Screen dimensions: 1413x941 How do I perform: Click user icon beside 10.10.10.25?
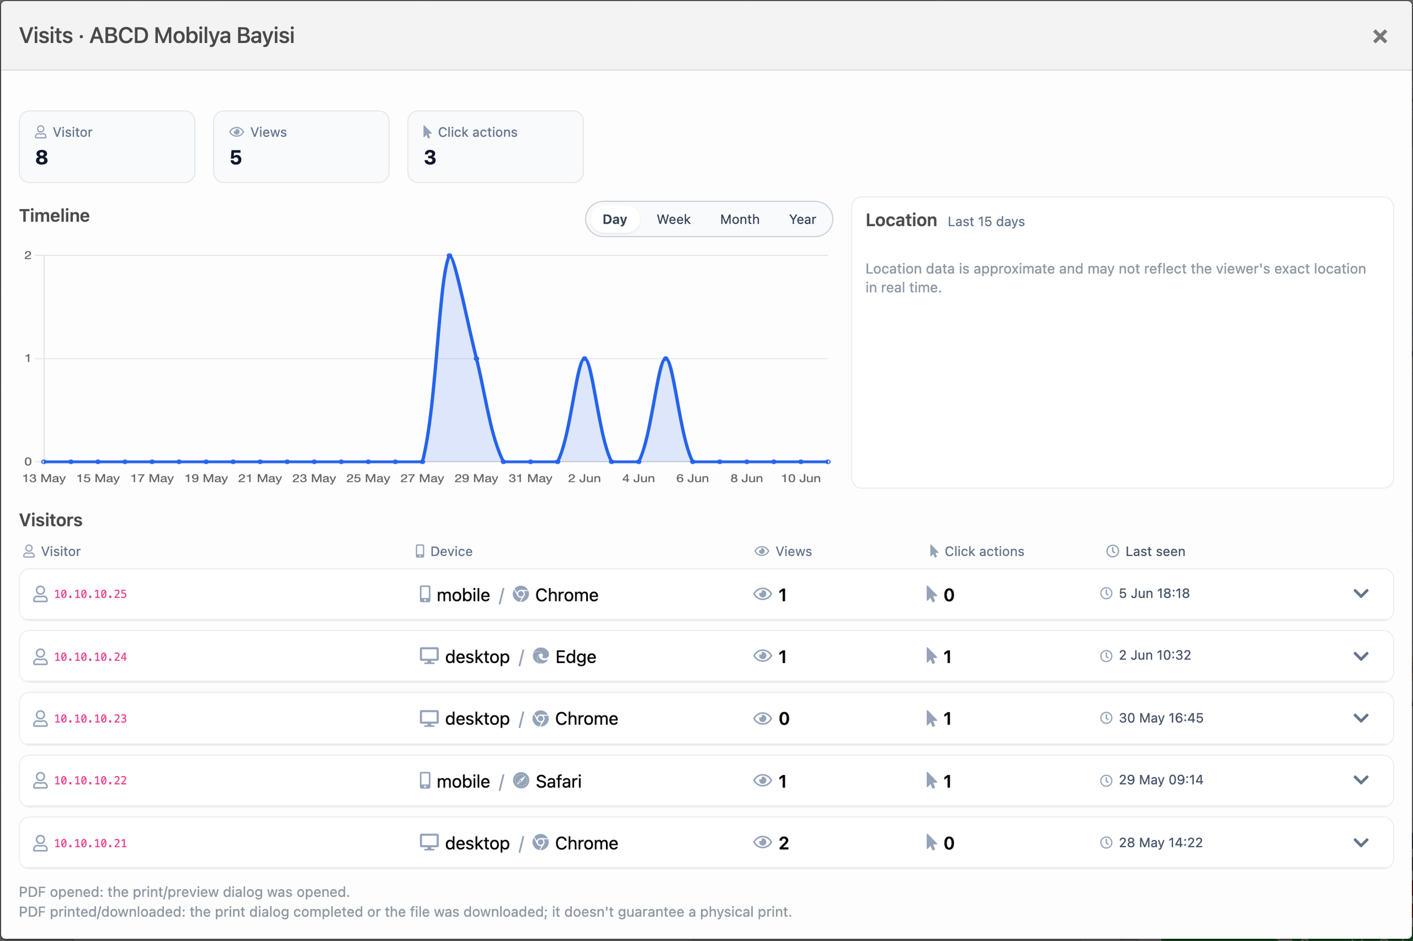40,594
